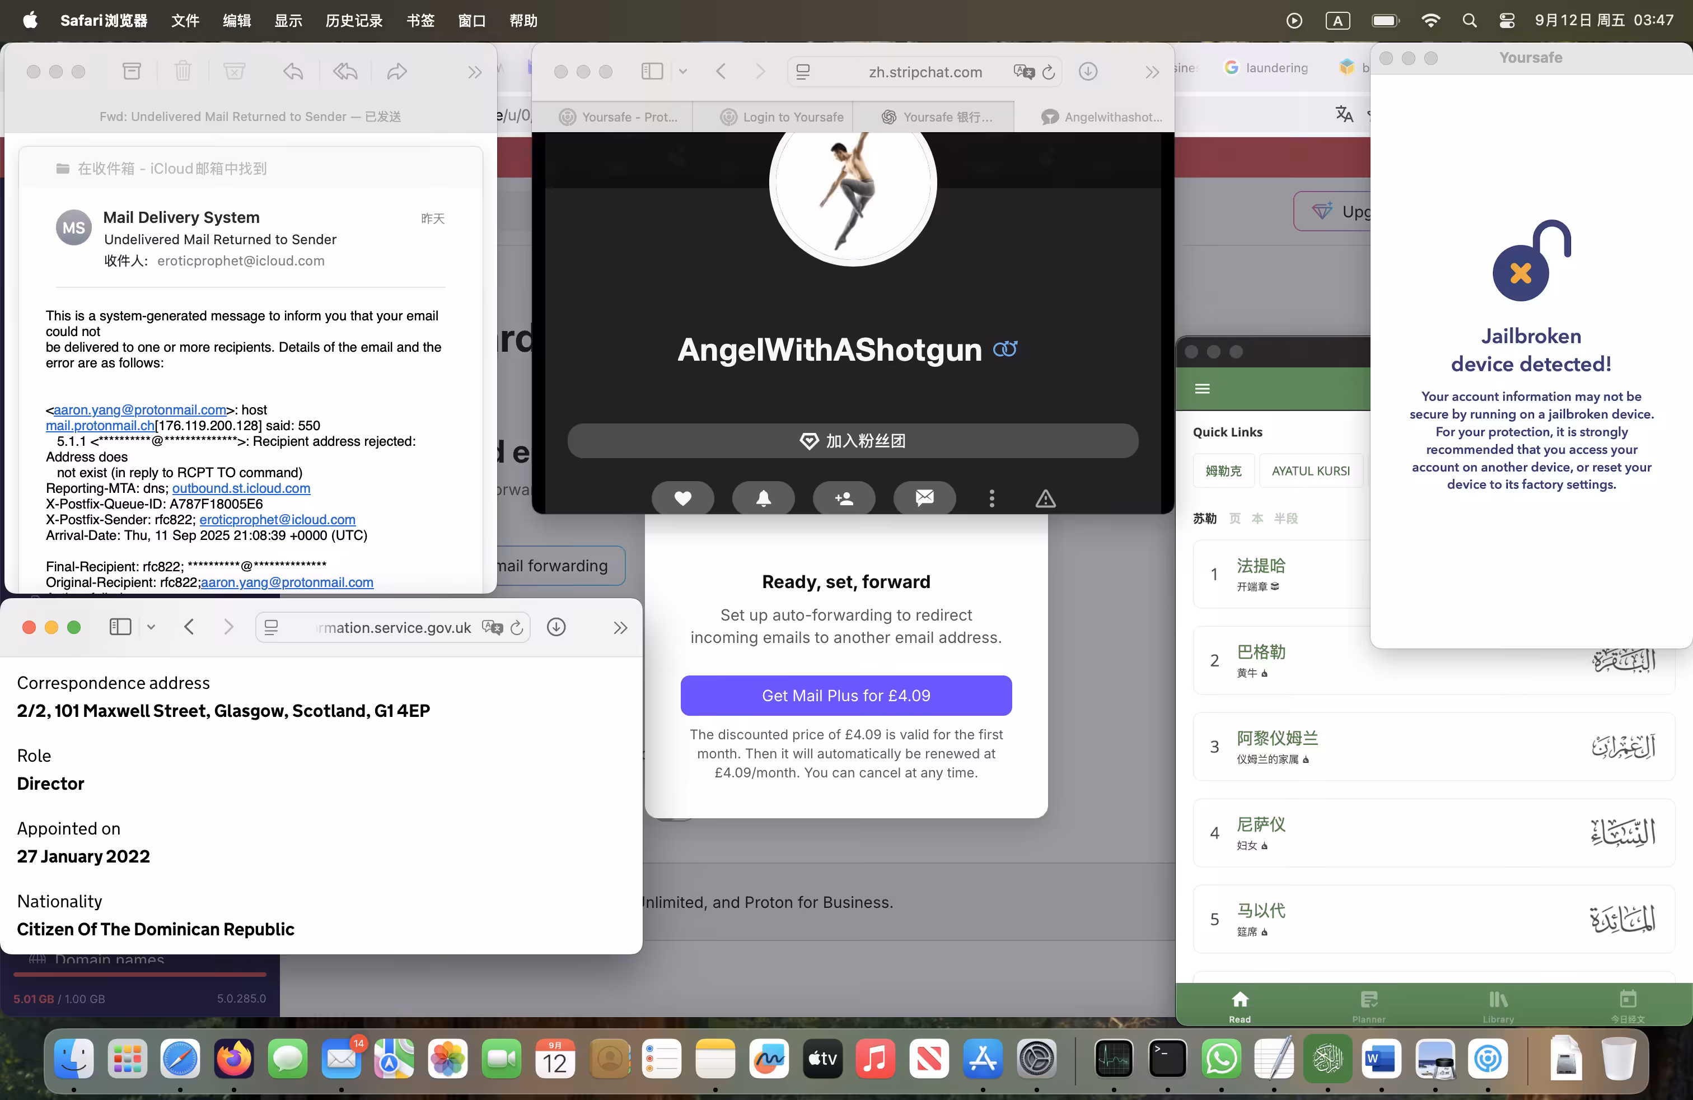The width and height of the screenshot is (1693, 1100).
Task: Switch to Login to Yoursafe tab
Action: click(x=782, y=116)
